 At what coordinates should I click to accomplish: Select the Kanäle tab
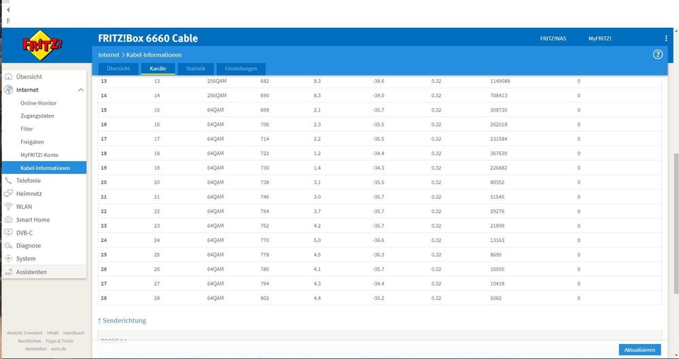(158, 69)
